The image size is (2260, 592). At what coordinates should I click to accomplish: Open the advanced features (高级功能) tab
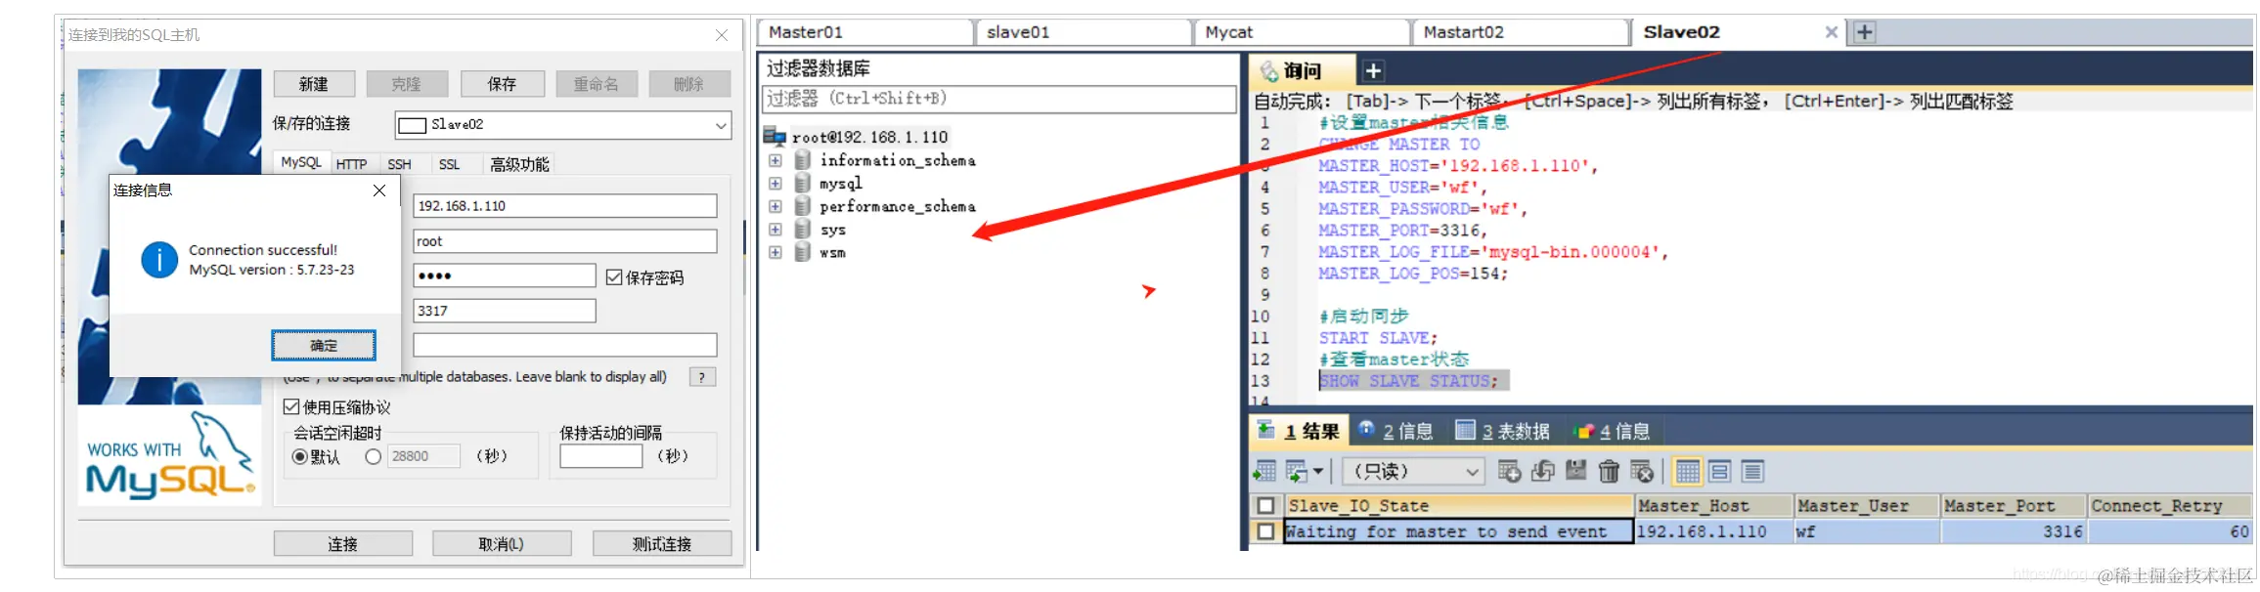tap(519, 164)
